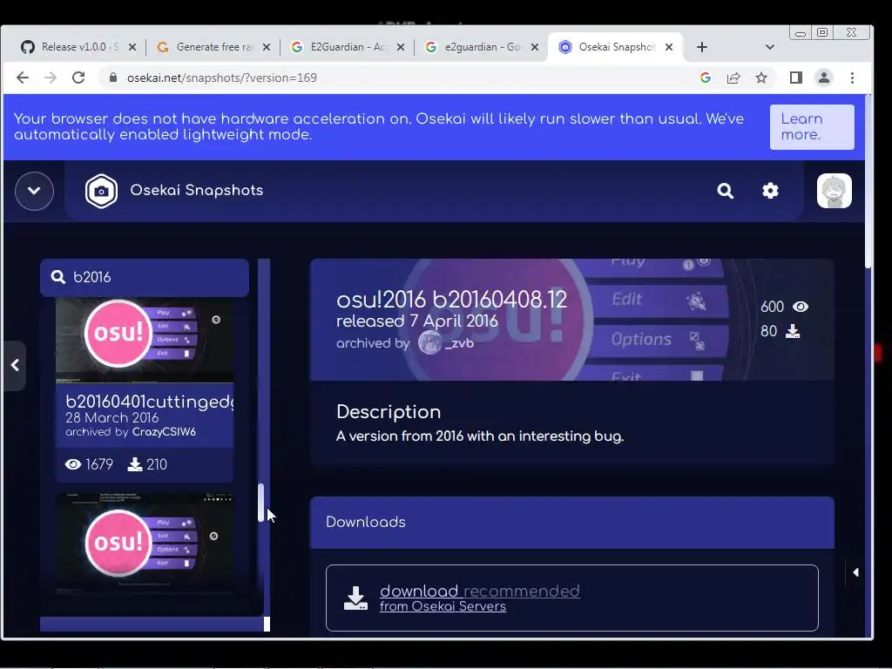Reload the current page
Viewport: 892px width, 669px height.
[78, 78]
